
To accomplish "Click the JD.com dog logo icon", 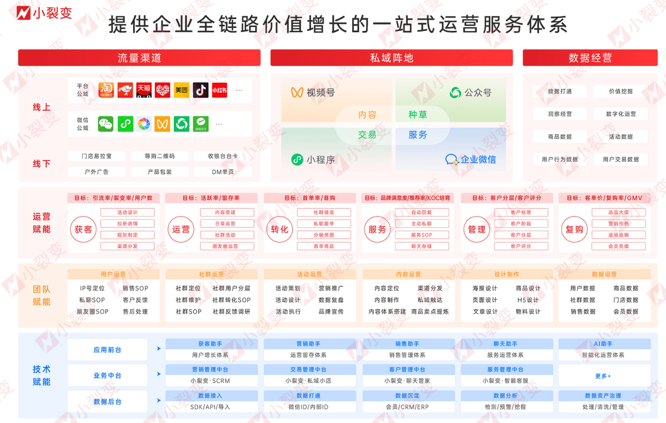I will coord(125,90).
